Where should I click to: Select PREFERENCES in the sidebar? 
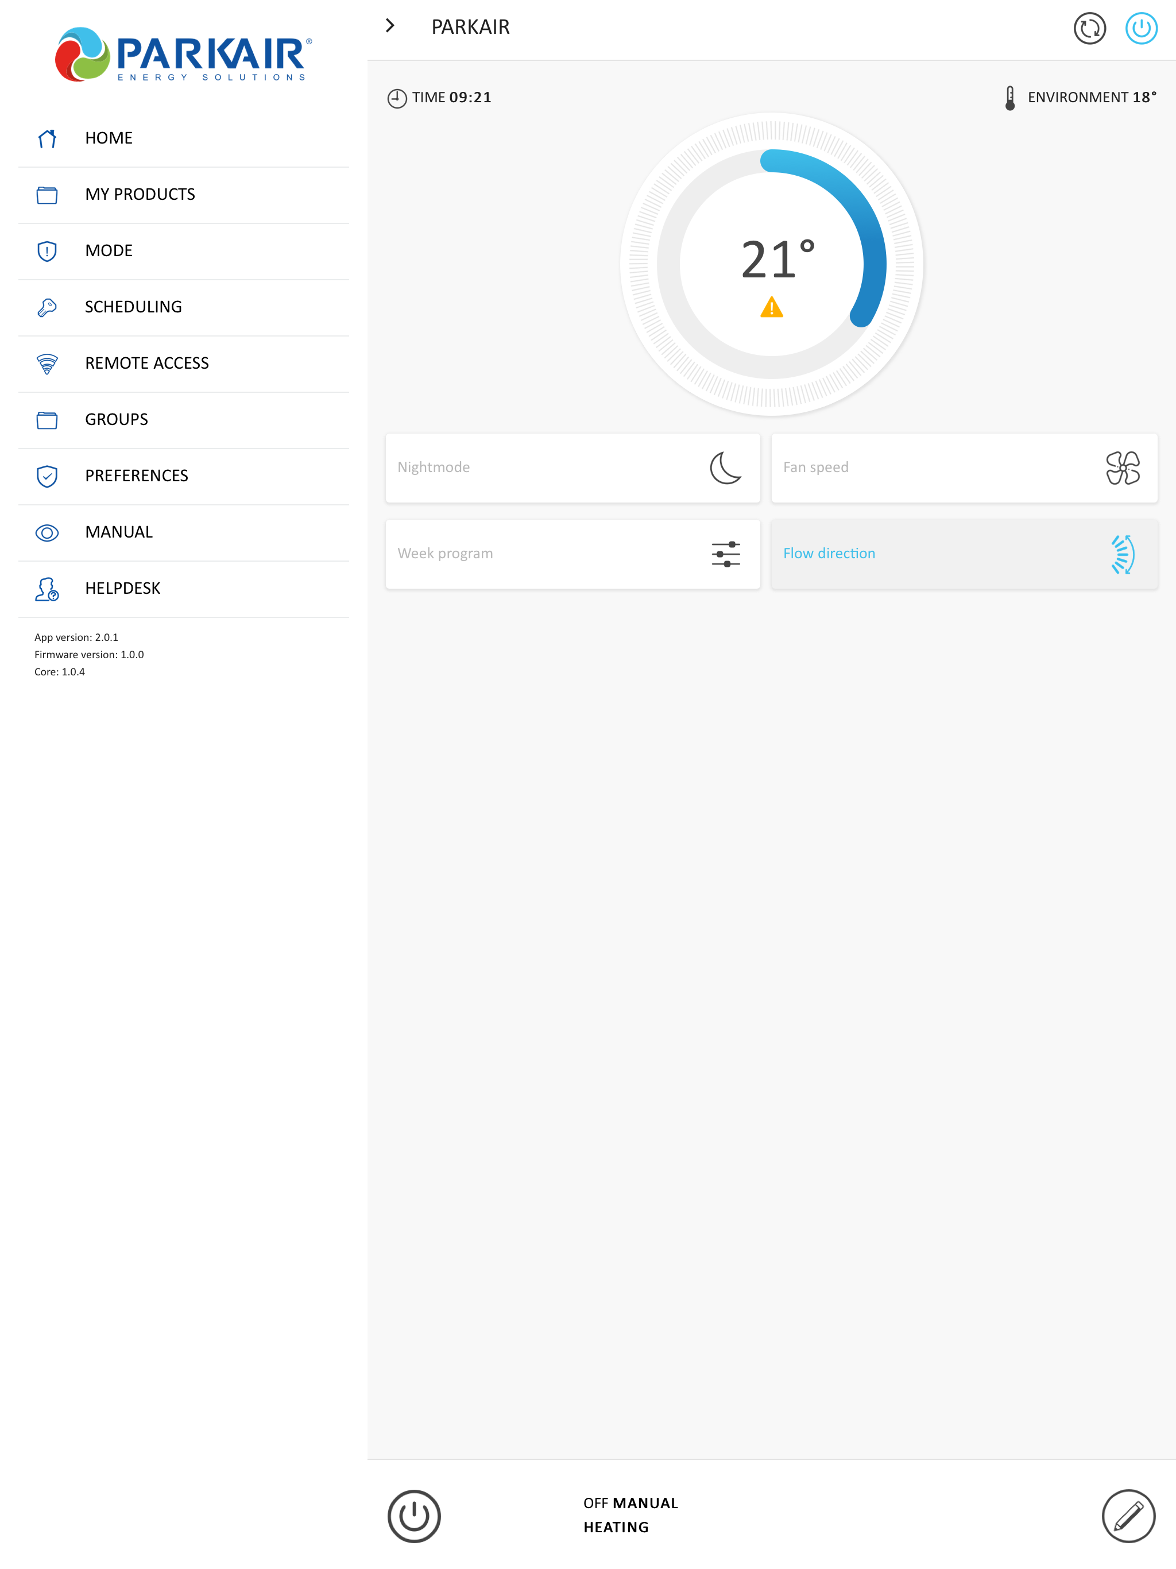click(x=136, y=476)
